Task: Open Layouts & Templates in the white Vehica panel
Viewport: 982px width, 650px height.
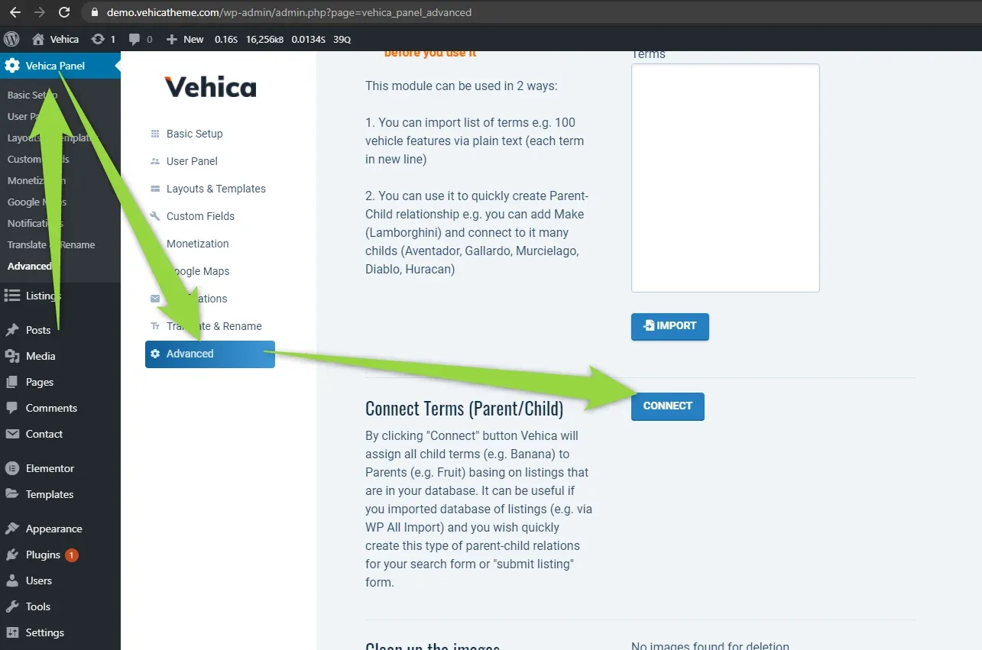Action: [x=216, y=189]
